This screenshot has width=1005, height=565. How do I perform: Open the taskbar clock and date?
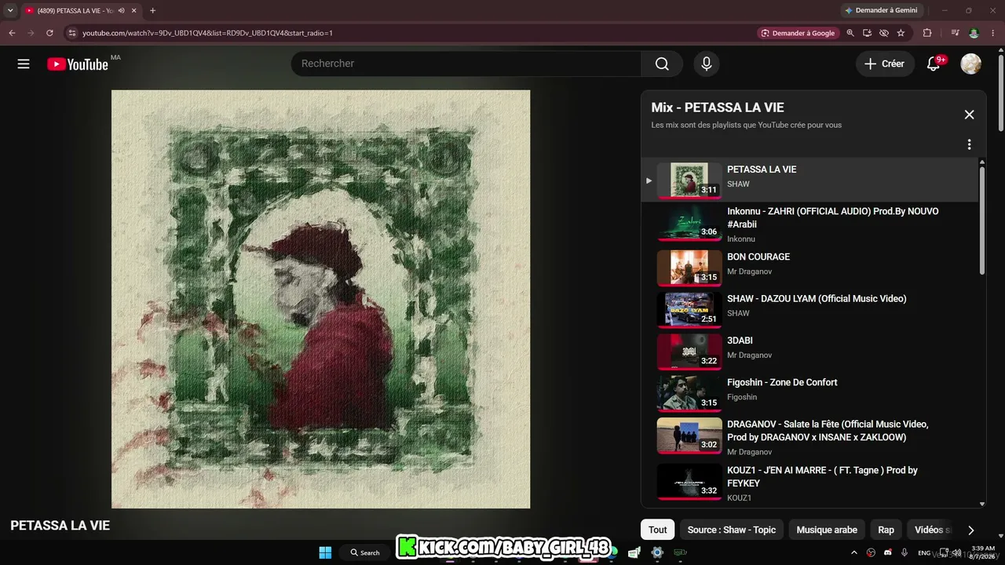coord(983,552)
